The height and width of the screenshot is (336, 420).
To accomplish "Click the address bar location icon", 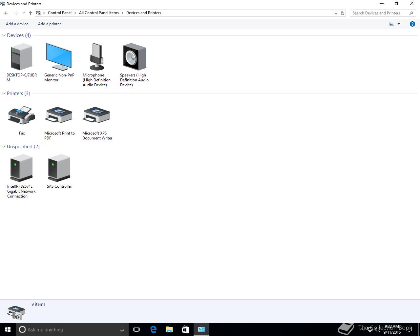I will [38, 13].
